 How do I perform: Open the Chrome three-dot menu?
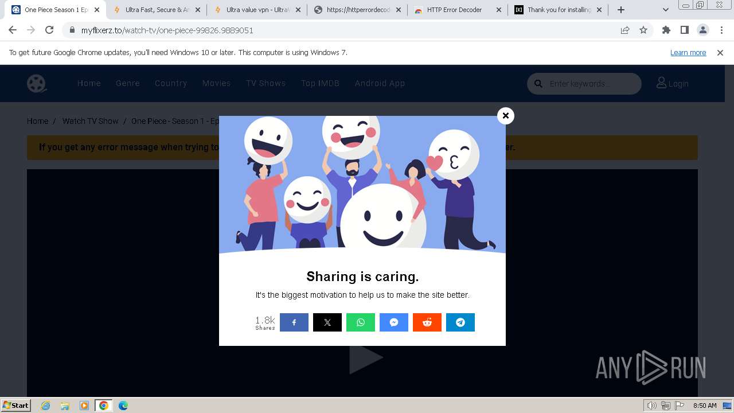721,30
